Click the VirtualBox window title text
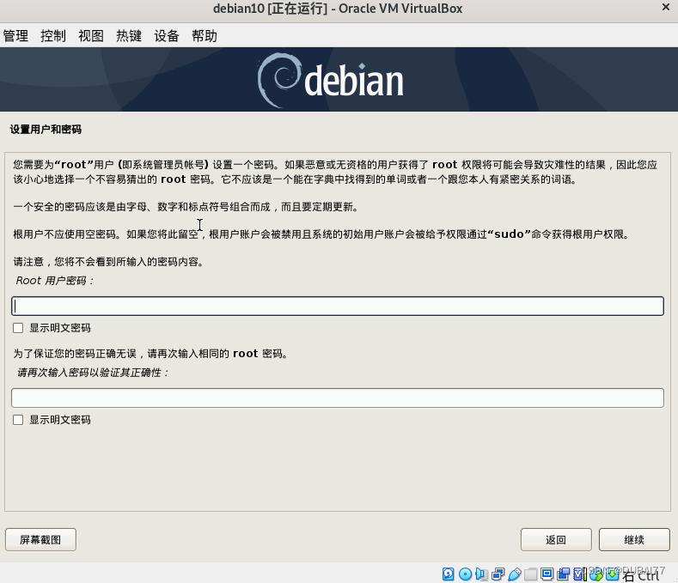The width and height of the screenshot is (678, 583). [338, 9]
